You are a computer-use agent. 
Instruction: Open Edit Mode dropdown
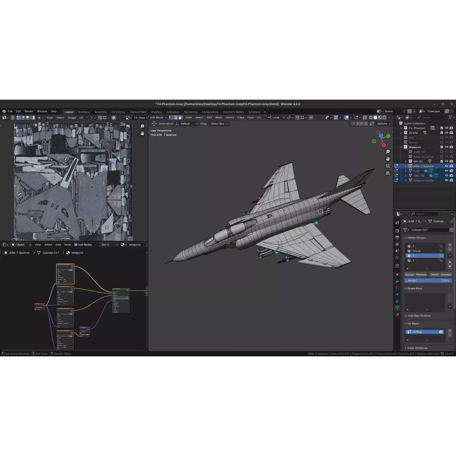tap(158, 117)
